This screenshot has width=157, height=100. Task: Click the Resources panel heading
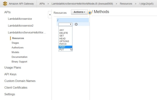pos(60,13)
